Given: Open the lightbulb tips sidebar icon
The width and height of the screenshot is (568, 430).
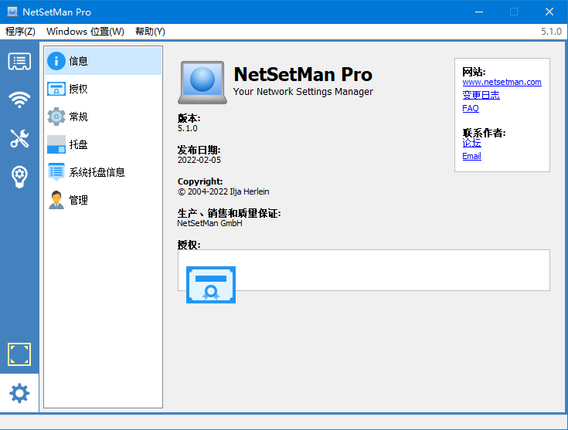Looking at the screenshot, I should 19,177.
